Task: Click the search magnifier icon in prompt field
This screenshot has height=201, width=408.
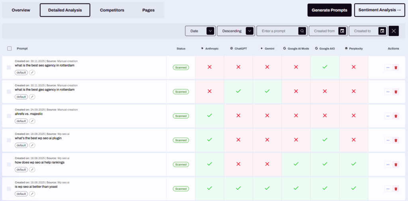Action: [302, 31]
